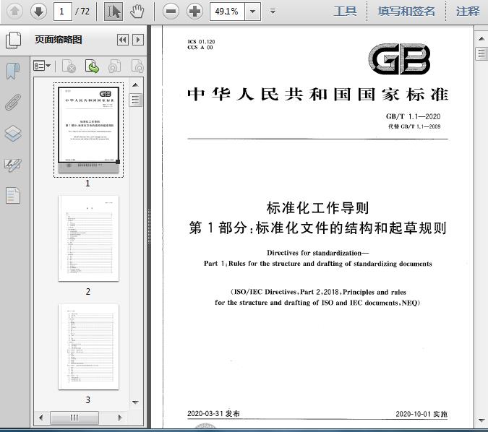Image resolution: width=488 pixels, height=432 pixels.
Task: Open the Bookmarks sidebar panel
Action: click(x=13, y=71)
